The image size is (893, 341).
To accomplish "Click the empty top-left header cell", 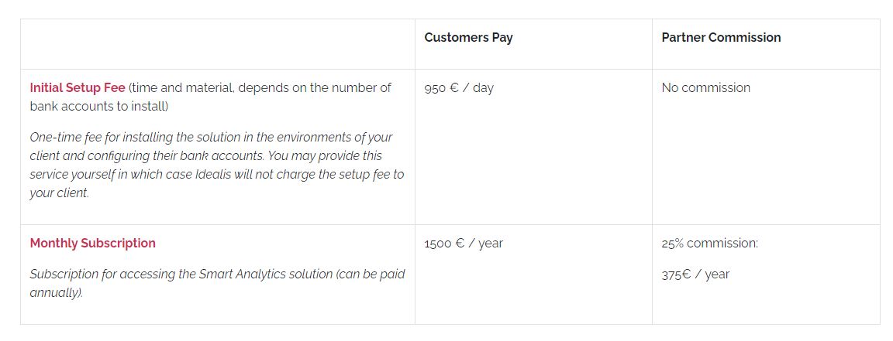I will pyautogui.click(x=218, y=44).
